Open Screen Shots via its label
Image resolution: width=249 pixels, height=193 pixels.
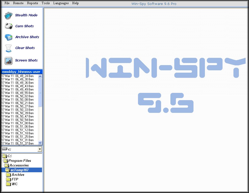(x=26, y=60)
